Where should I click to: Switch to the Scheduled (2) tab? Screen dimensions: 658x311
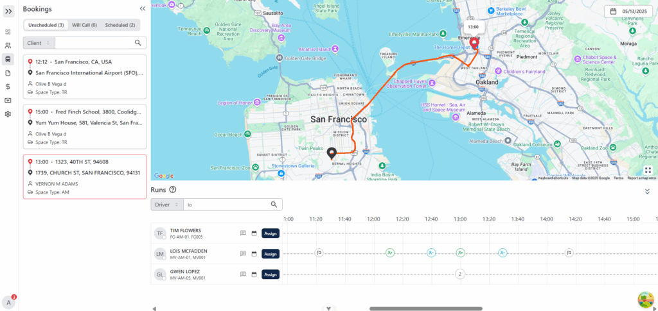point(120,25)
